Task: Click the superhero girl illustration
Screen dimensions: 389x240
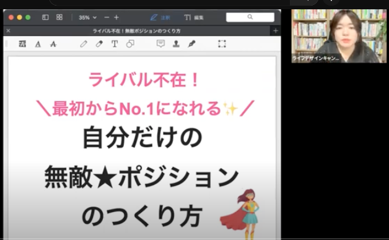Action: (240, 214)
